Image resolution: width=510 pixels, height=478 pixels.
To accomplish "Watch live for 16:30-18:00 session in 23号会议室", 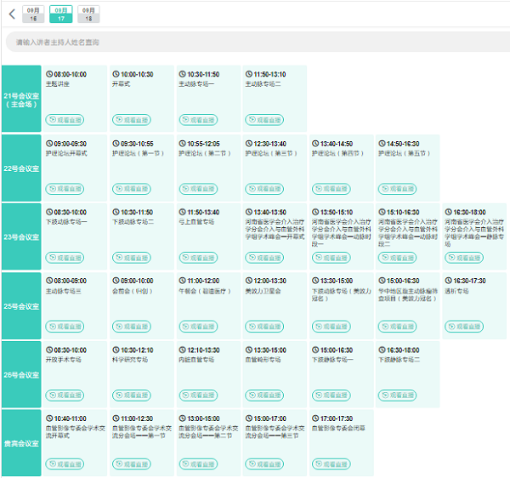I will coord(463,258).
